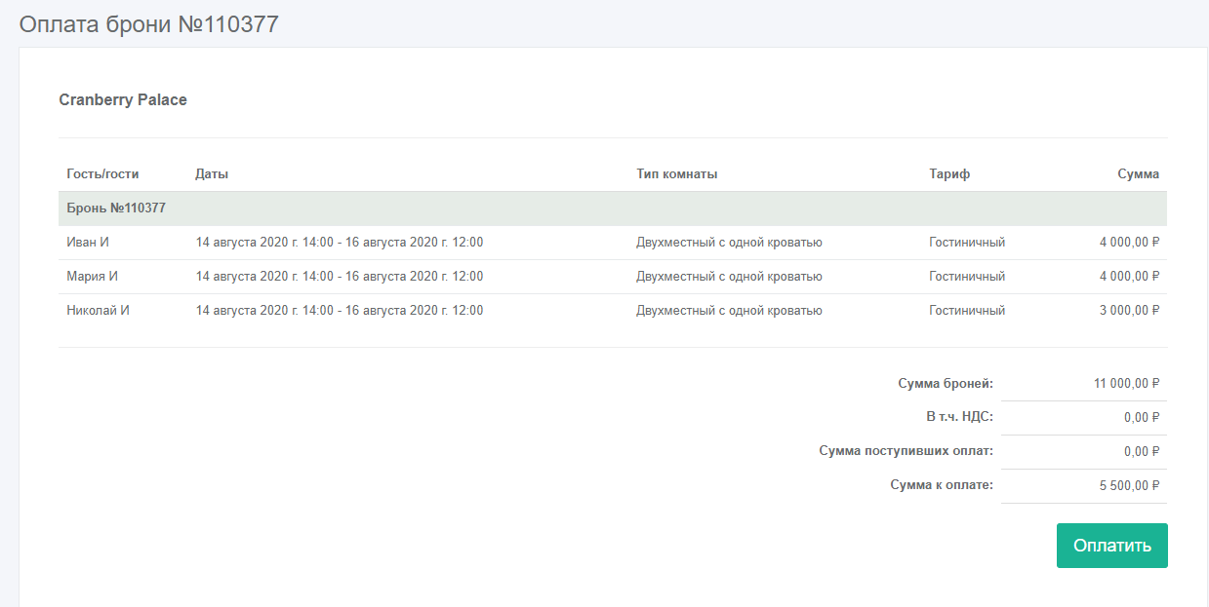Click guest name Мария И
Image resolution: width=1209 pixels, height=607 pixels.
(x=92, y=277)
